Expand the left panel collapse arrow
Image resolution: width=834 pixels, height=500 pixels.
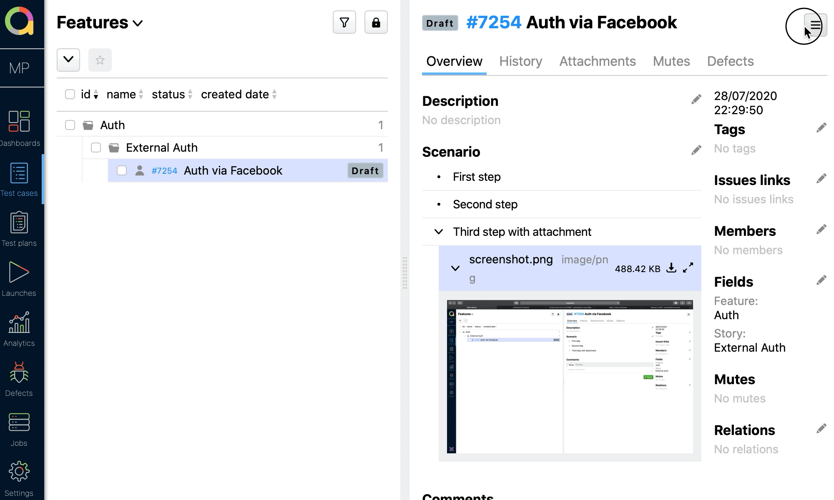tap(68, 60)
